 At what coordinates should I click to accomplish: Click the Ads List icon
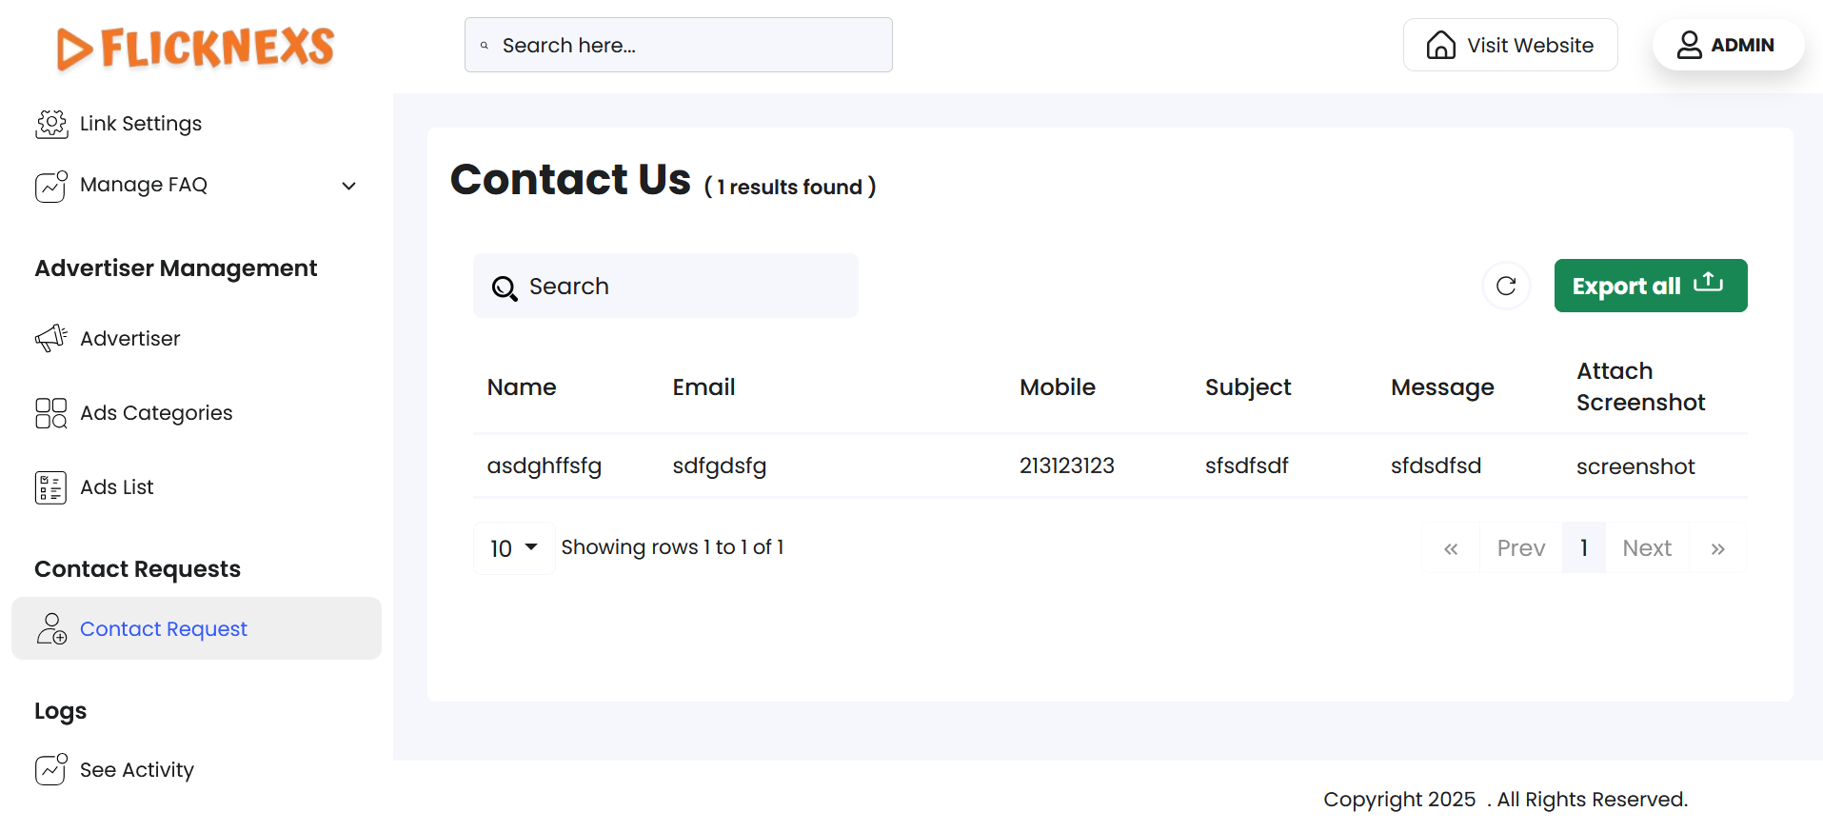51,487
